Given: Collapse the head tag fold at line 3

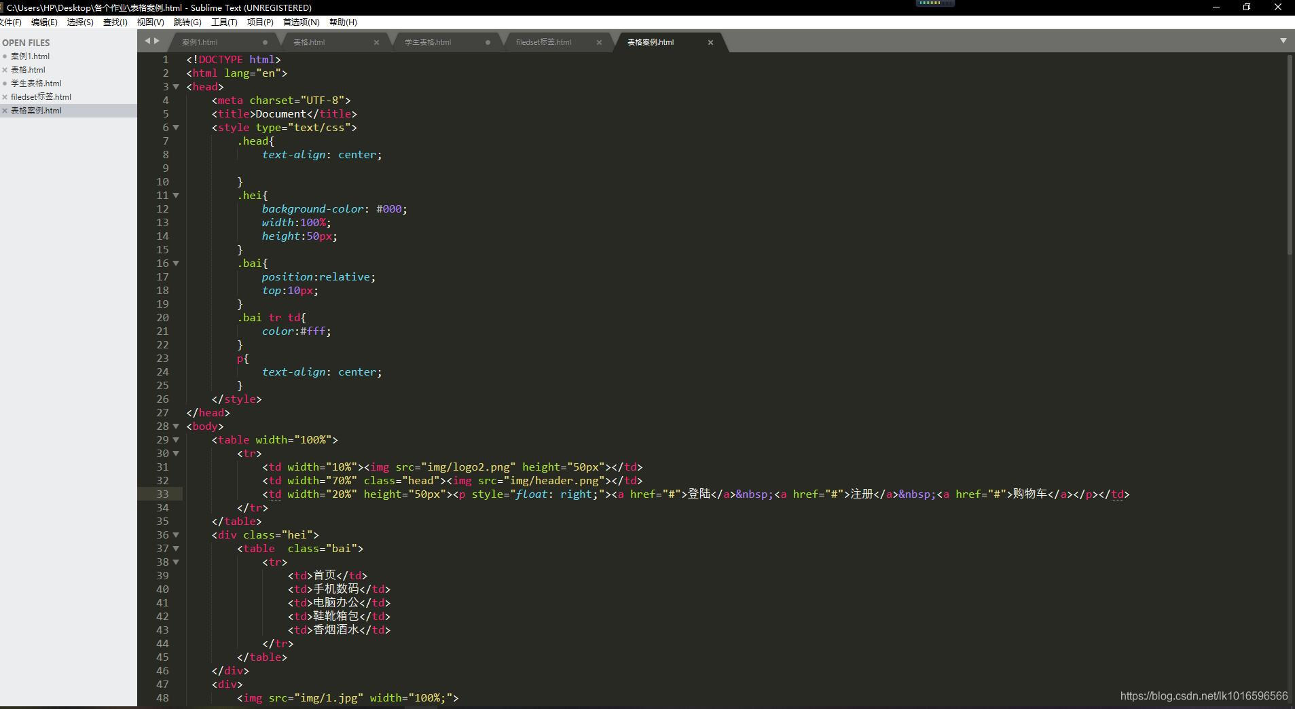Looking at the screenshot, I should coord(176,87).
